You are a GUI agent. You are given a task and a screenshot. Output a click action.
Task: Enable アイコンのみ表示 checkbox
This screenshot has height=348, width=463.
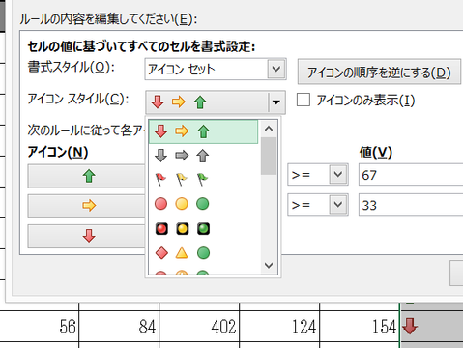(304, 100)
